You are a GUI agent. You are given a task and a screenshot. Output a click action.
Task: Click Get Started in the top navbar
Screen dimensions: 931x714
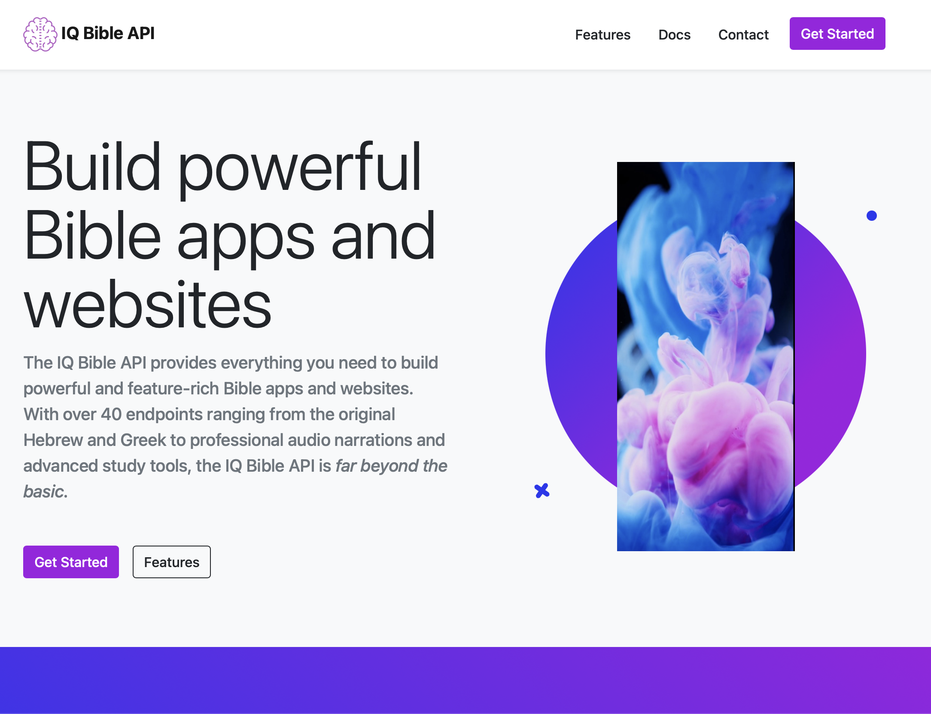[837, 33]
